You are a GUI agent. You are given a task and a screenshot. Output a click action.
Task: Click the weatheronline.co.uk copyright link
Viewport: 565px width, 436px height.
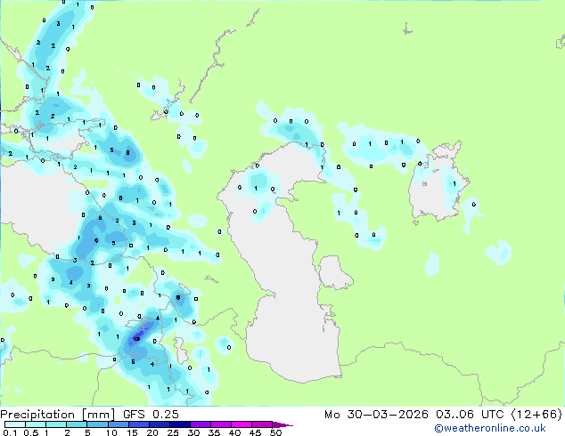click(x=490, y=428)
